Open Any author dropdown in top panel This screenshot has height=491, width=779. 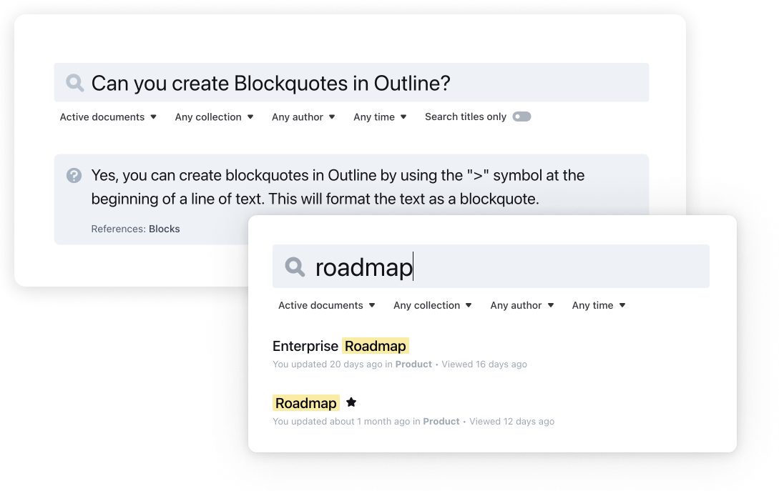click(303, 116)
